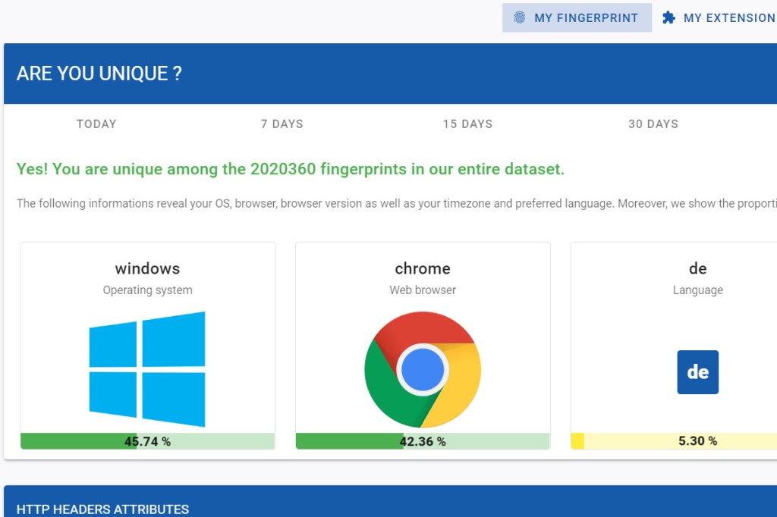Click the 42.36 % web browser bar
This screenshot has width=777, height=517.
(x=423, y=441)
